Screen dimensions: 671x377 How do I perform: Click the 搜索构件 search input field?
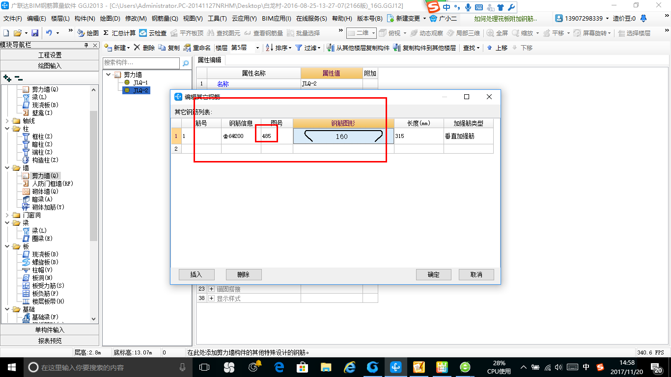point(141,63)
